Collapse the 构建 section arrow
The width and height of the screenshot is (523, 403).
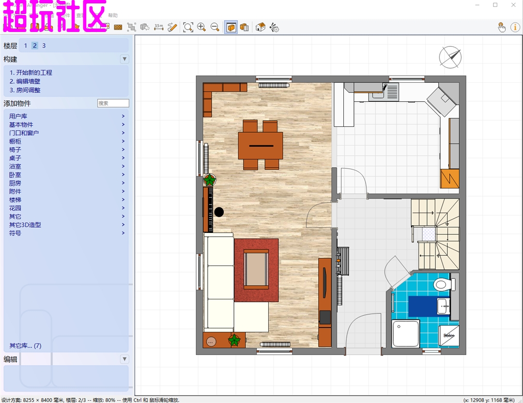[124, 59]
